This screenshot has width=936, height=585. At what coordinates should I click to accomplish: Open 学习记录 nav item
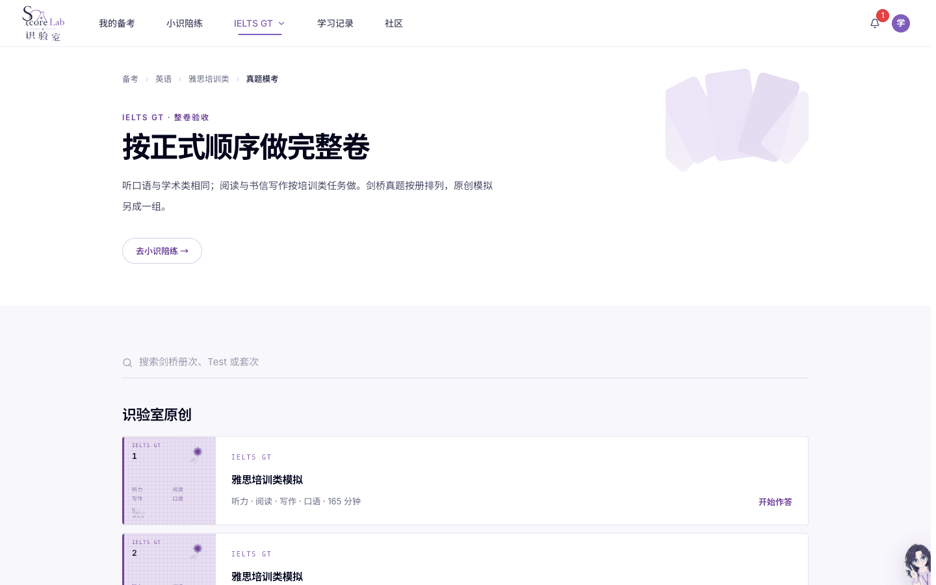335,23
